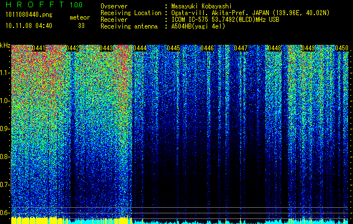This screenshot has width=353, height=224.
Task: Click the A504HB(yagi 4el) antenna text
Action: point(198,26)
